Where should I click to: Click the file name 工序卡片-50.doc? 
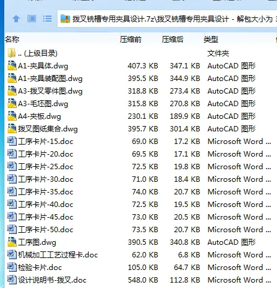coord(46,230)
